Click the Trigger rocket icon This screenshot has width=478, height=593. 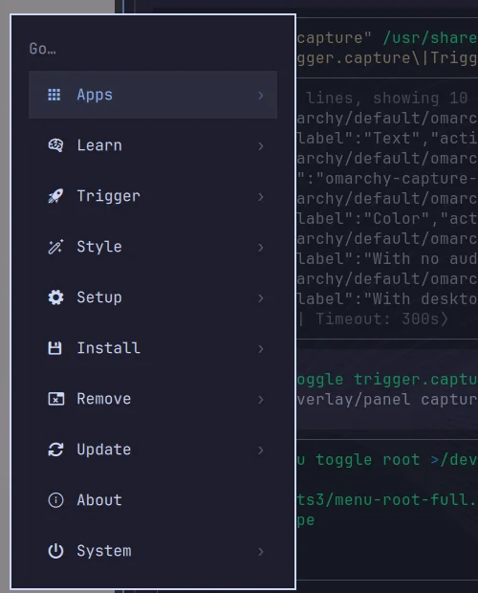55,196
